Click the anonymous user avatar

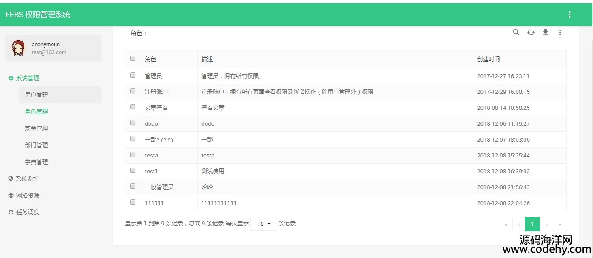18,48
